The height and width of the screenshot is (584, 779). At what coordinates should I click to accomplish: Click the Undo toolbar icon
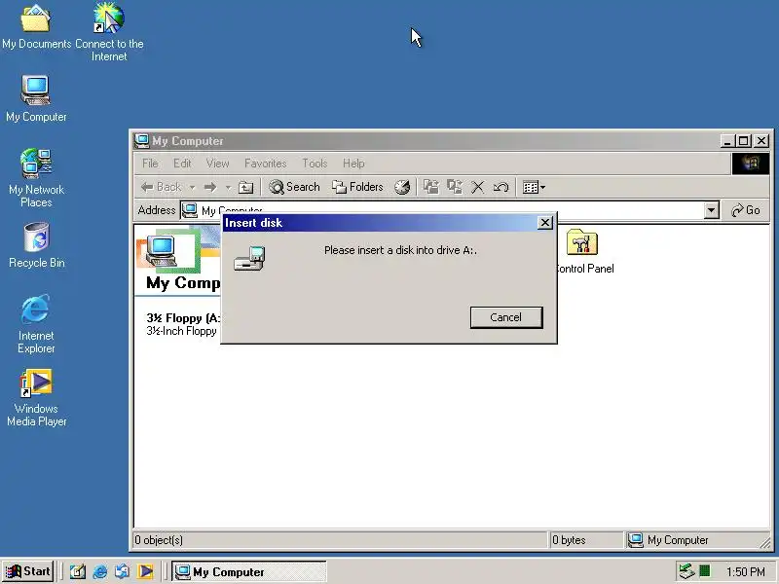pyautogui.click(x=501, y=187)
